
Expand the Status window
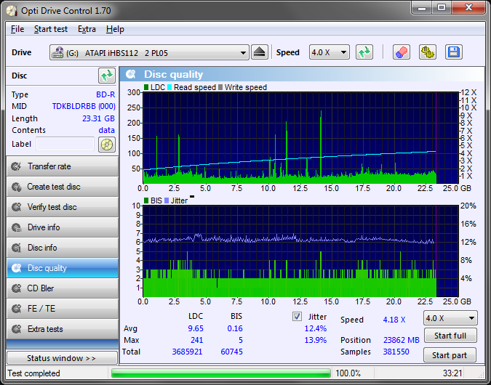62,358
